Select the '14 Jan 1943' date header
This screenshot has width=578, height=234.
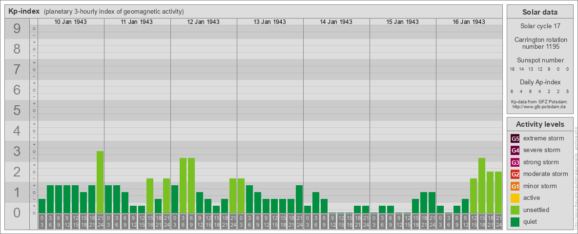[336, 22]
